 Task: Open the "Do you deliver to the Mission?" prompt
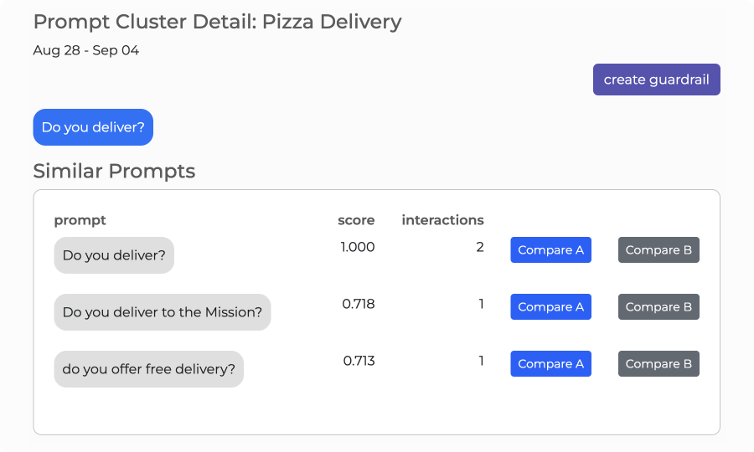[163, 312]
